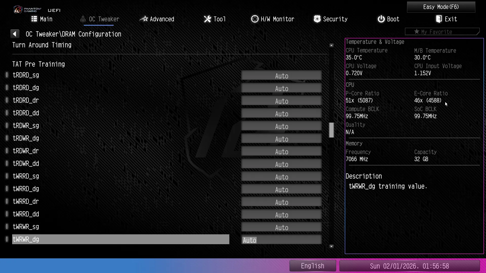The width and height of the screenshot is (486, 273).
Task: Click the English language button
Action: coord(312,266)
